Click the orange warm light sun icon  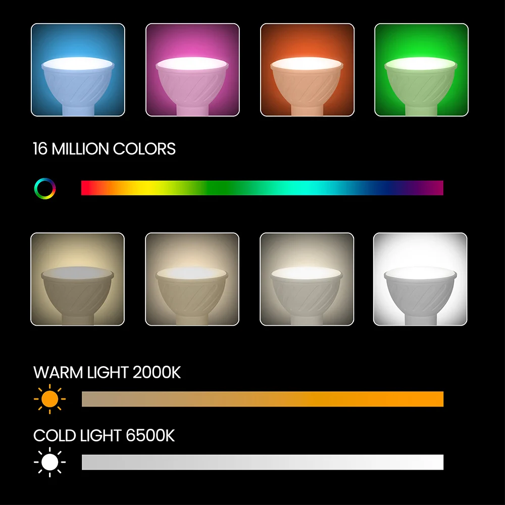click(x=49, y=399)
